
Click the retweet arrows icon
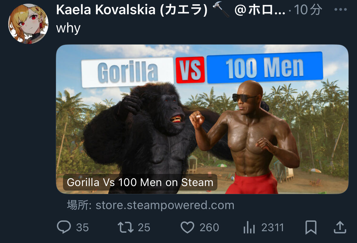[125, 227]
